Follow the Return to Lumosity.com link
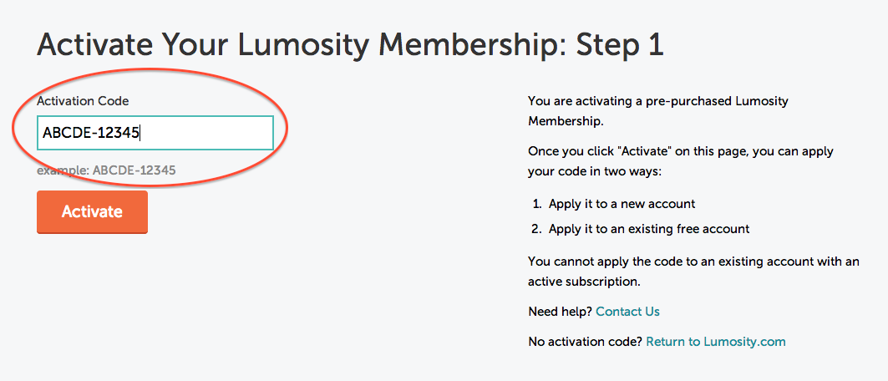The image size is (888, 381). click(x=715, y=341)
